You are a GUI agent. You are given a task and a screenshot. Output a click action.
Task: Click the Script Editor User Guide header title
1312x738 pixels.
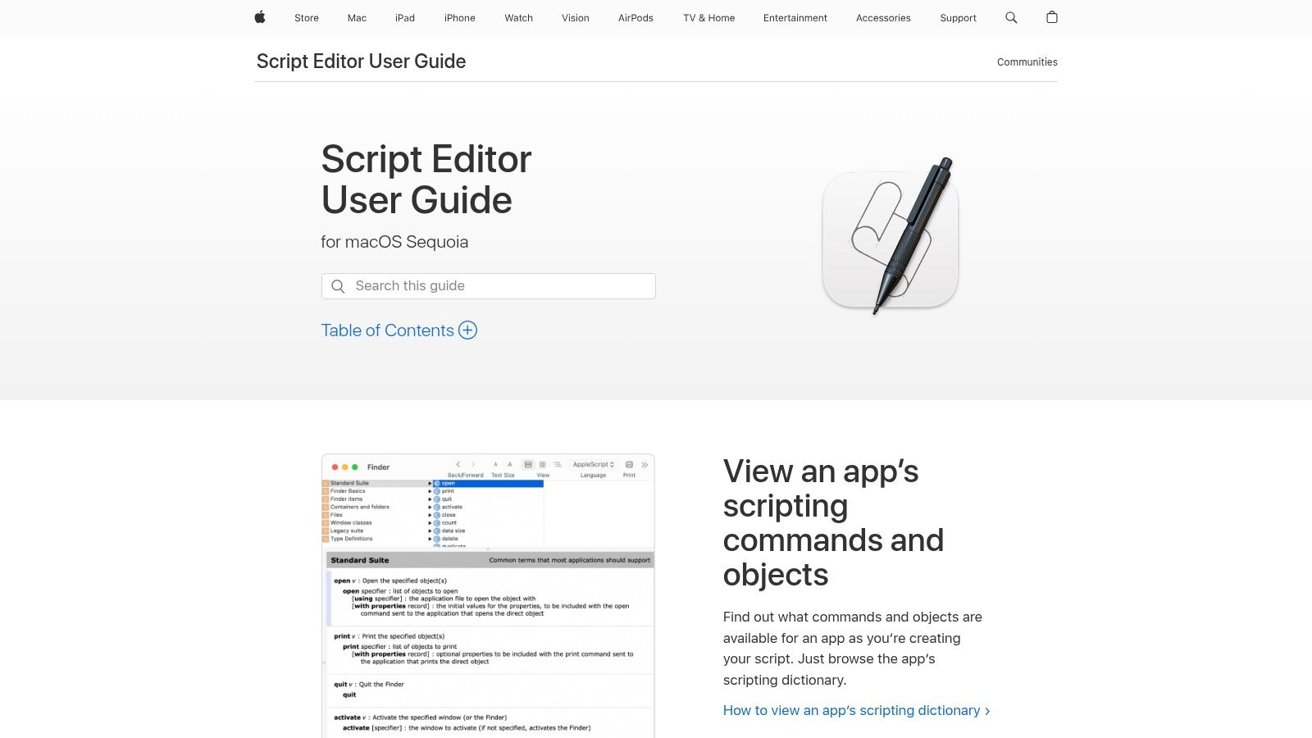(x=361, y=61)
